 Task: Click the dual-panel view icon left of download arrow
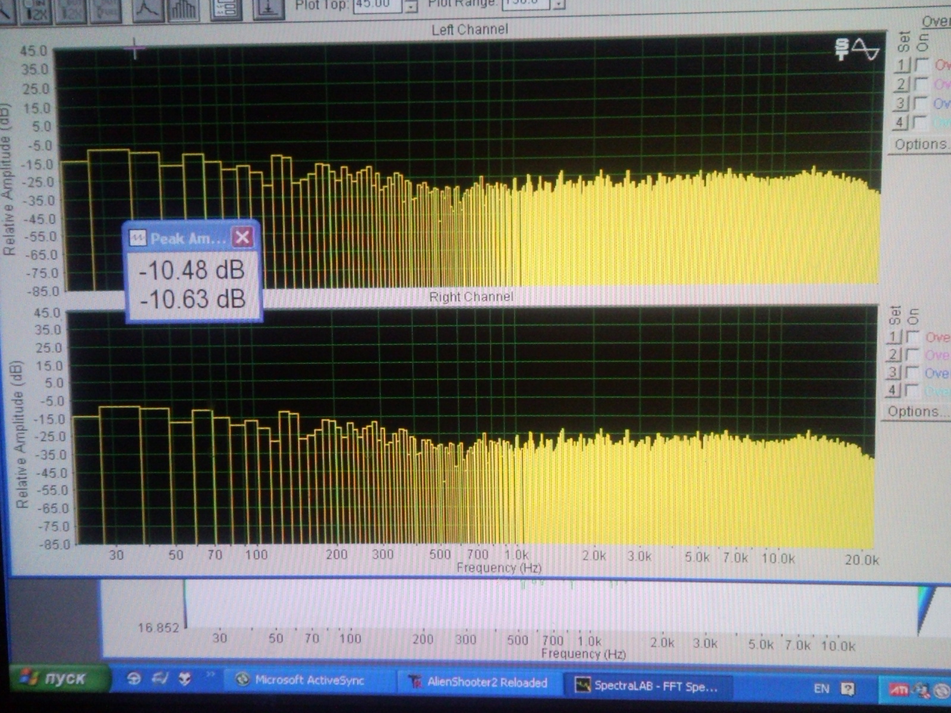[226, 8]
